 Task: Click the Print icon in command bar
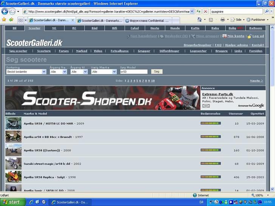coord(222,20)
